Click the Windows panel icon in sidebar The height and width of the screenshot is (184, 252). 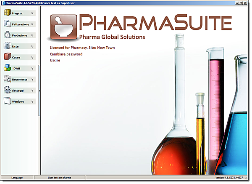click(7, 101)
